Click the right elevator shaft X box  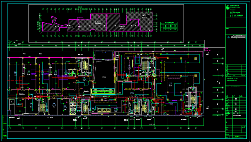tap(109, 110)
